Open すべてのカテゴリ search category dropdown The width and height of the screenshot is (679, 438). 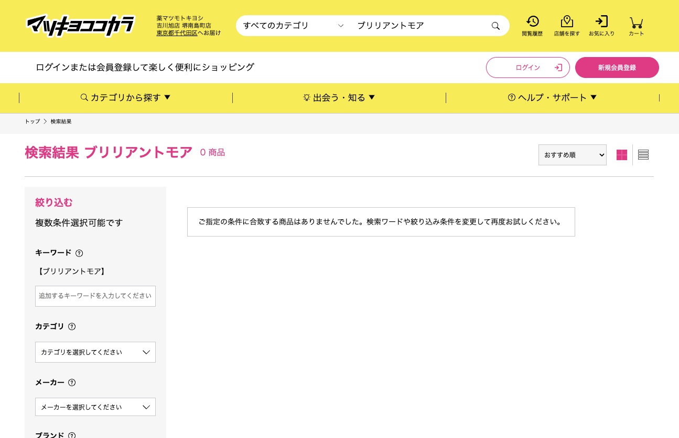tap(293, 26)
